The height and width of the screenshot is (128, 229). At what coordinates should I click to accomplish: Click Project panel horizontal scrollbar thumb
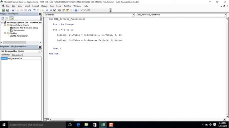[x=15, y=42]
